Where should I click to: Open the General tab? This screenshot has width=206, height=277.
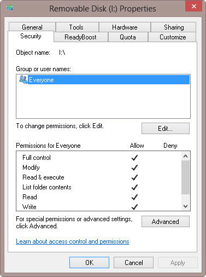tap(32, 27)
